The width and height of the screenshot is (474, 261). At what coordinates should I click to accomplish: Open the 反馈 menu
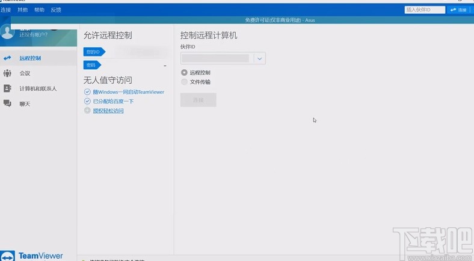[x=56, y=10]
